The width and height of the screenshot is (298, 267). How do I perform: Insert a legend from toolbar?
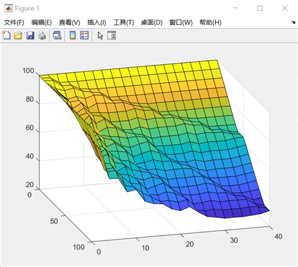84,35
